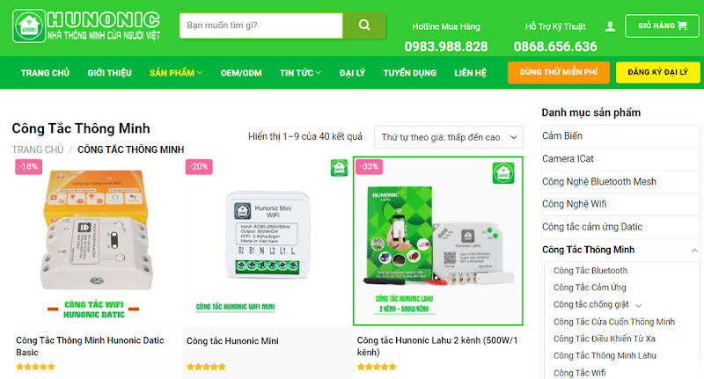704x379 pixels.
Task: Click the Hunonic house logo
Action: 29,26
